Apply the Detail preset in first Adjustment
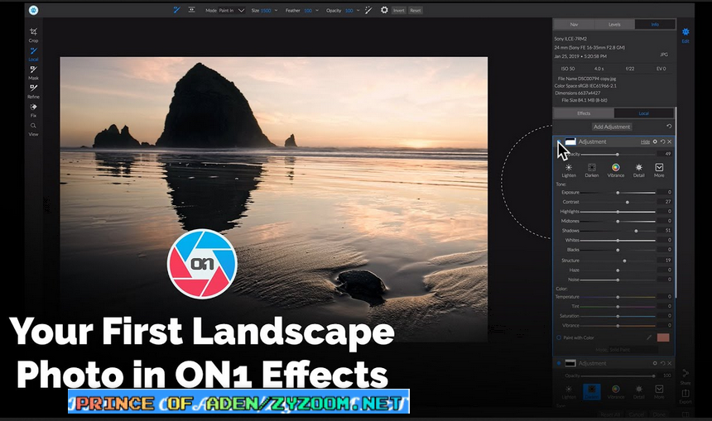The image size is (712, 421). pyautogui.click(x=639, y=170)
